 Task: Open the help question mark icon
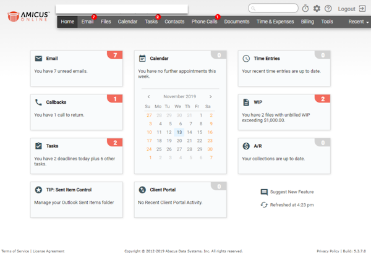point(328,9)
